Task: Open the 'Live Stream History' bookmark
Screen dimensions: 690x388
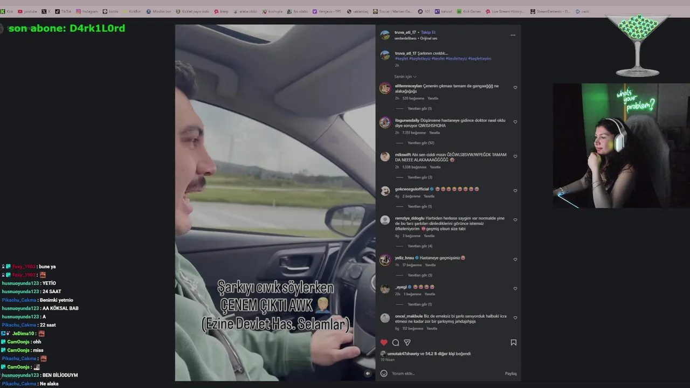Action: point(505,11)
